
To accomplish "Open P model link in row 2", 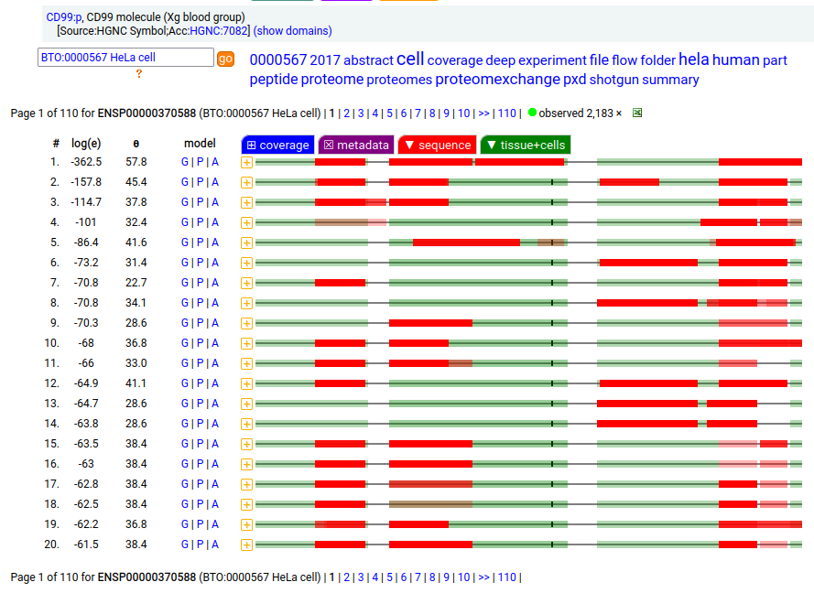I will [x=200, y=182].
